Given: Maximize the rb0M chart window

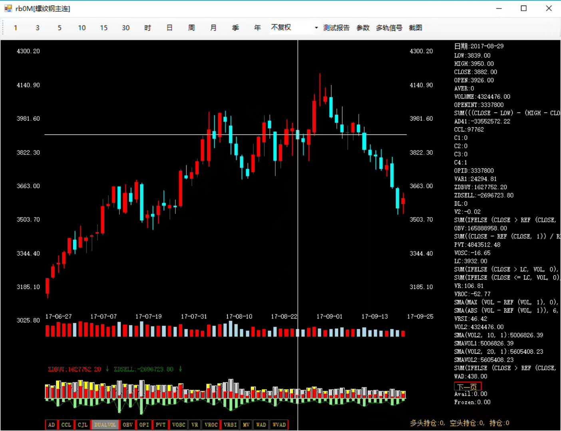Looking at the screenshot, I should [x=523, y=8].
